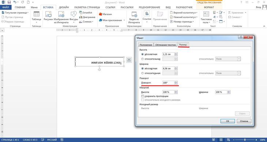Insert Видео из Интернета

pos(134,17)
